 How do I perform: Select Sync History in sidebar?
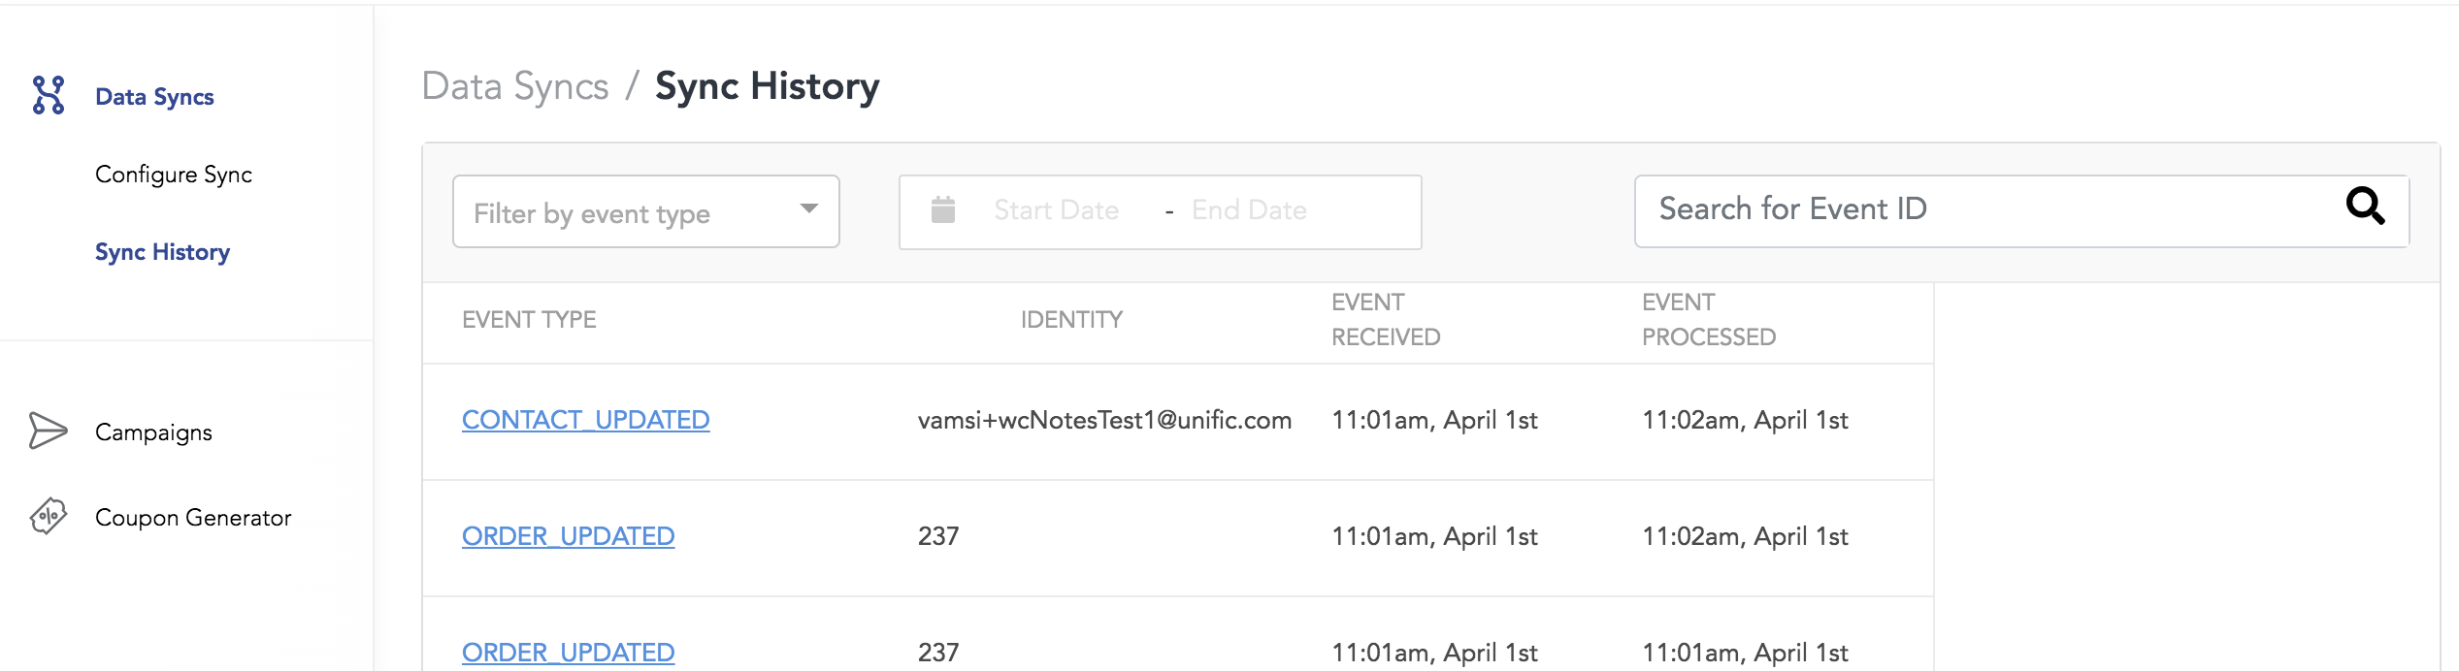coord(162,252)
